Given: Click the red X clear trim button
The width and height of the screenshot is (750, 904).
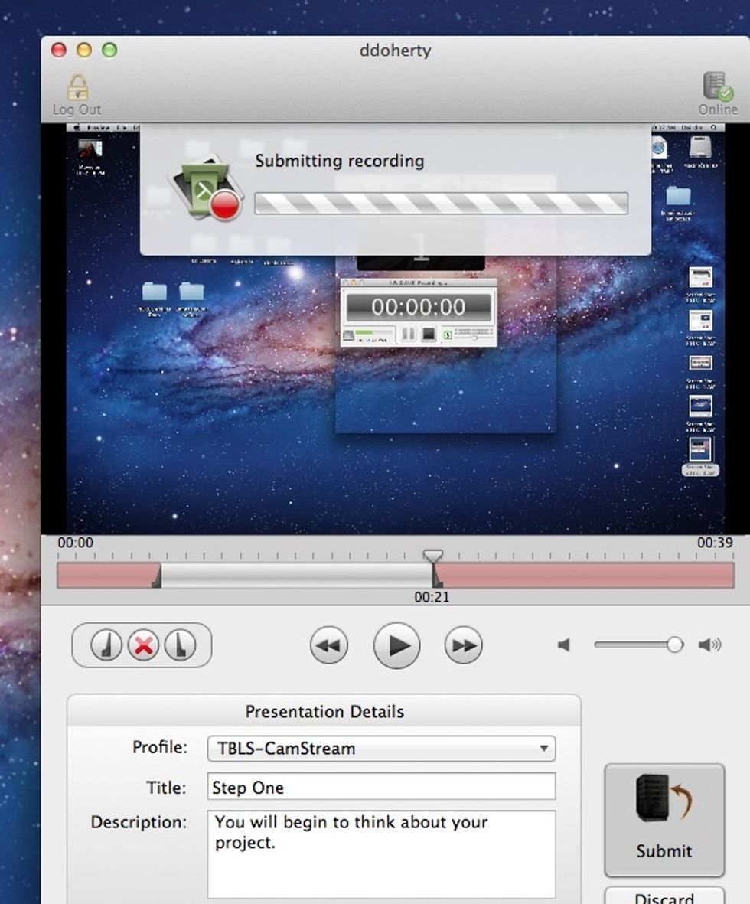Looking at the screenshot, I should pos(142,645).
